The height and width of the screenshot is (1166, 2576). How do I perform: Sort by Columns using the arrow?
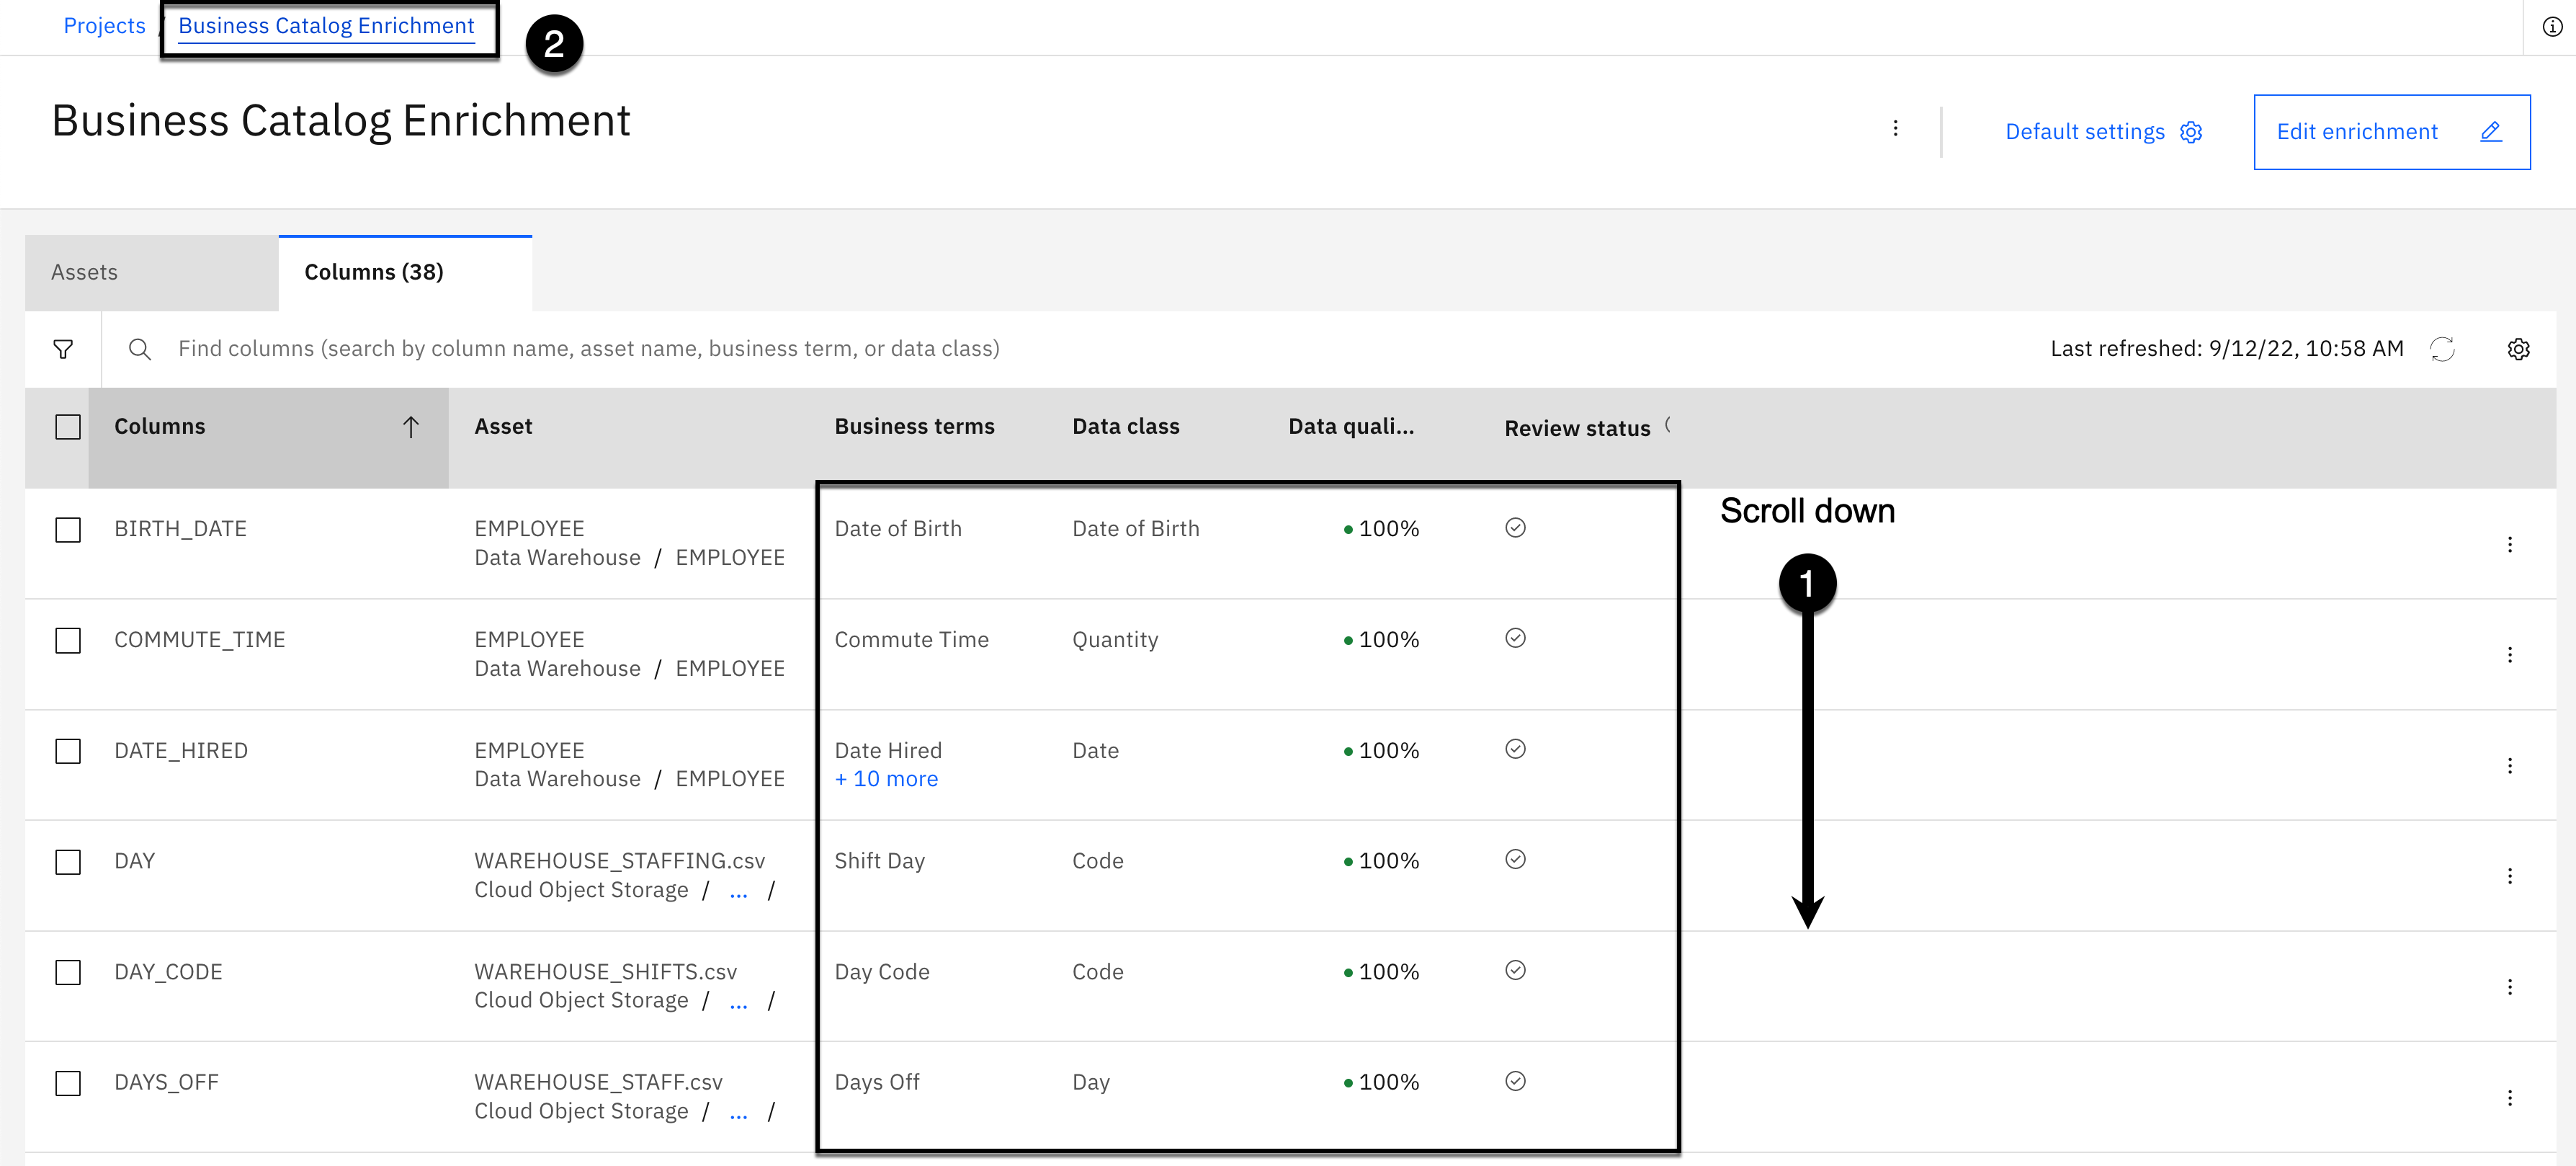(x=410, y=427)
